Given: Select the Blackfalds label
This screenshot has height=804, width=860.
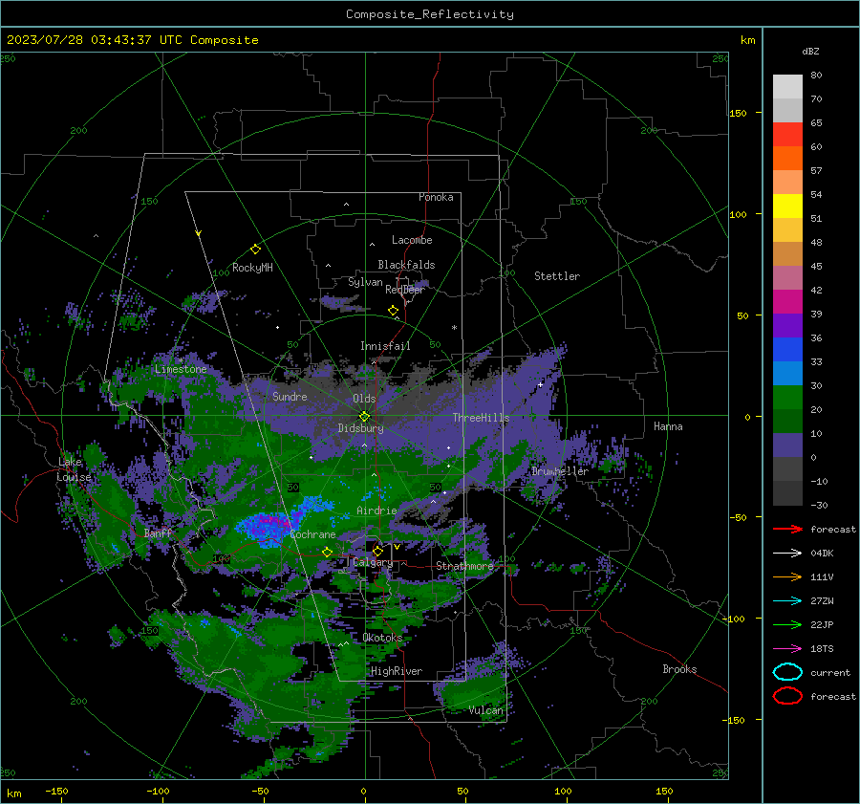Looking at the screenshot, I should pyautogui.click(x=406, y=265).
